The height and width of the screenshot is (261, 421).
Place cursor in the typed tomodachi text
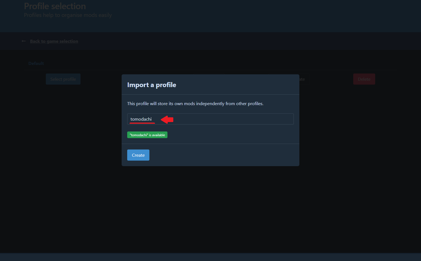tap(141, 119)
